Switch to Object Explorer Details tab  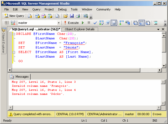[80, 29]
